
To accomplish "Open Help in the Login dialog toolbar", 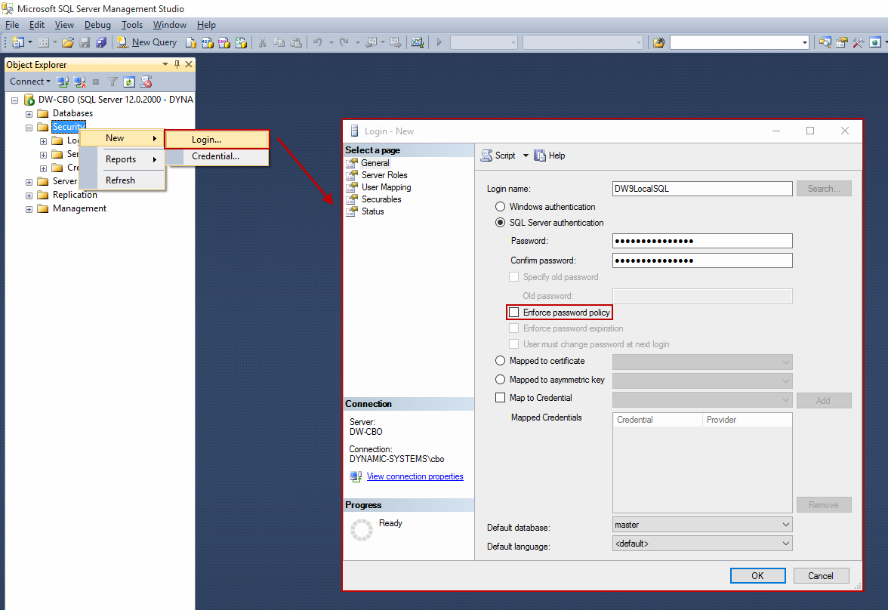I will 550,156.
